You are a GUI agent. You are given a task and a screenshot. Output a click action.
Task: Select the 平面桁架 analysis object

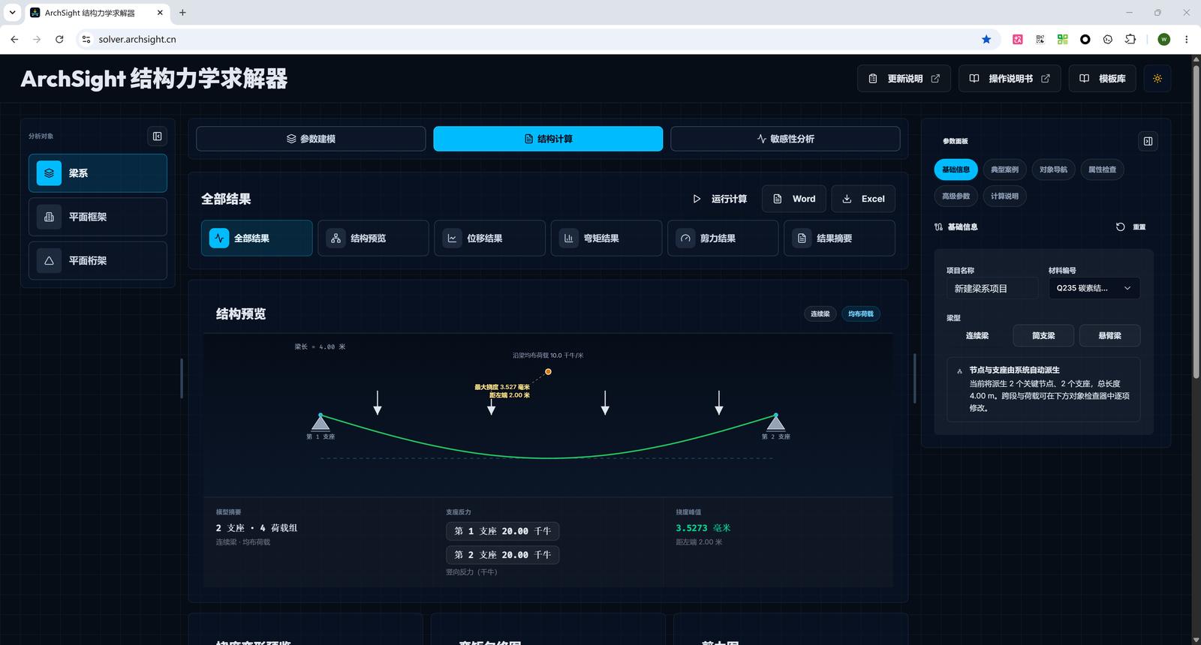pos(98,260)
